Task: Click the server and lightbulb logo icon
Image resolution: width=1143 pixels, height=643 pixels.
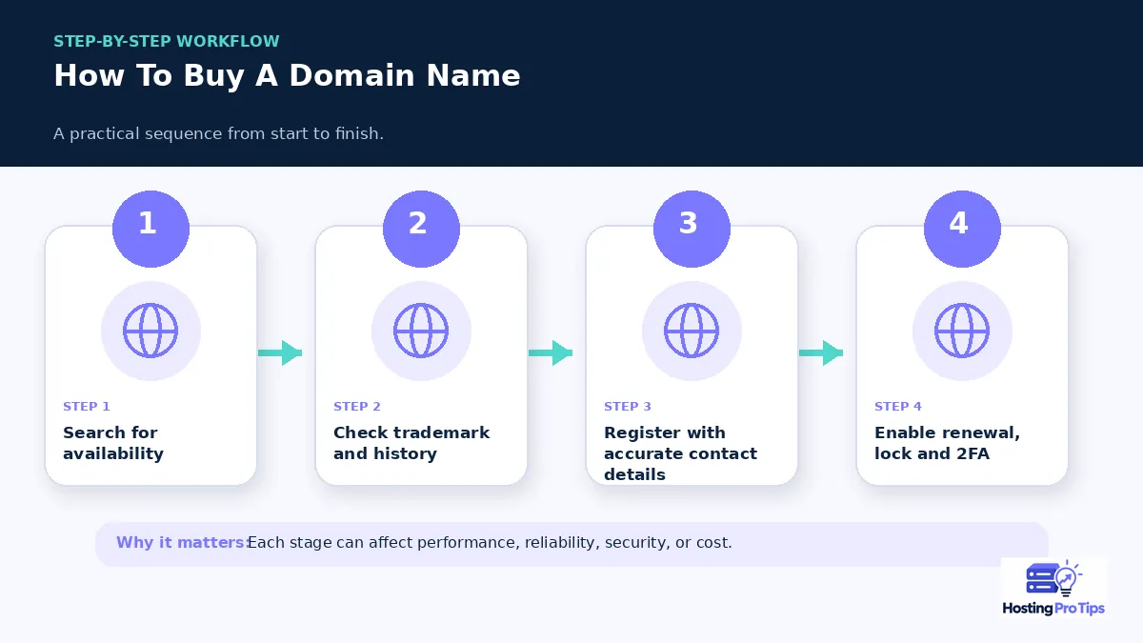Action: (x=1053, y=579)
